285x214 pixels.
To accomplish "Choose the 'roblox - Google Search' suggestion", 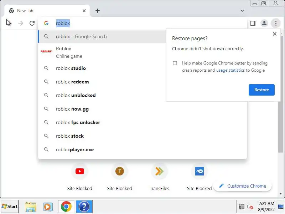I will 102,37.
